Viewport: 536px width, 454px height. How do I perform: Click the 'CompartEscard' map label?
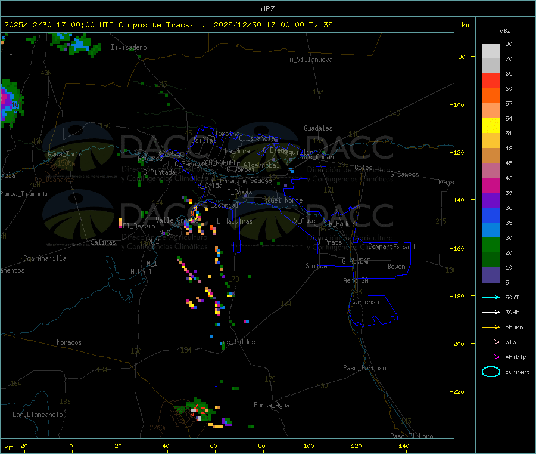click(391, 247)
